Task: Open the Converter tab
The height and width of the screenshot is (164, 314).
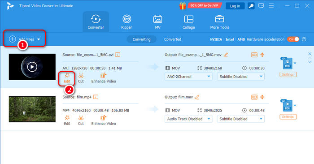Action: 96,22
